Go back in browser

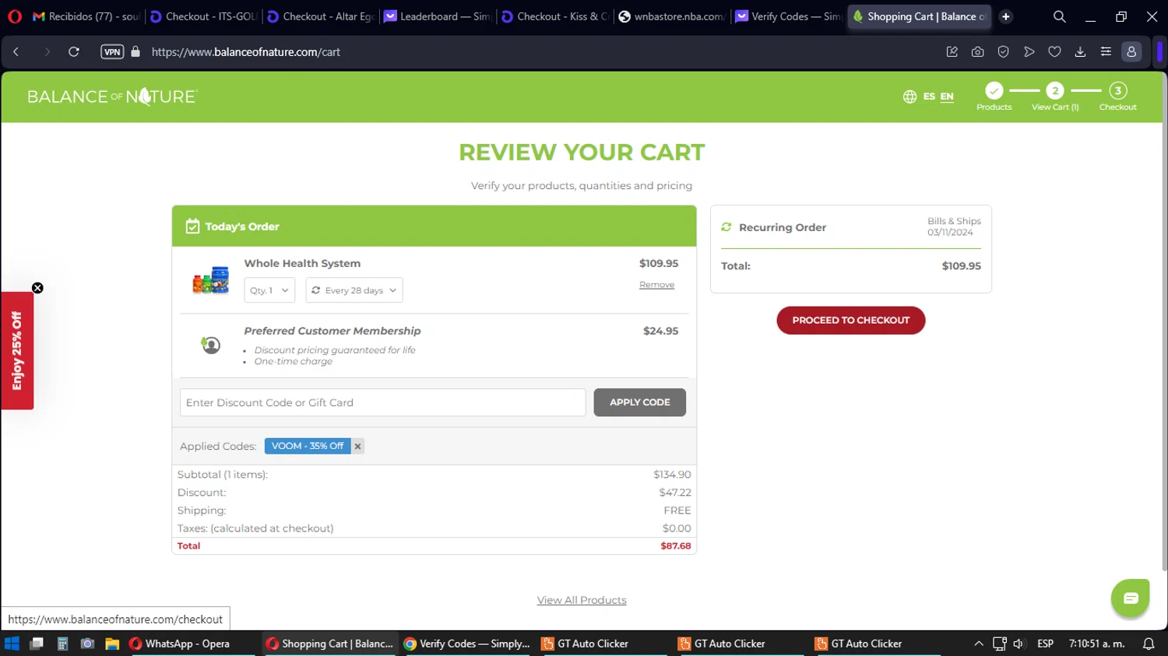coord(16,52)
